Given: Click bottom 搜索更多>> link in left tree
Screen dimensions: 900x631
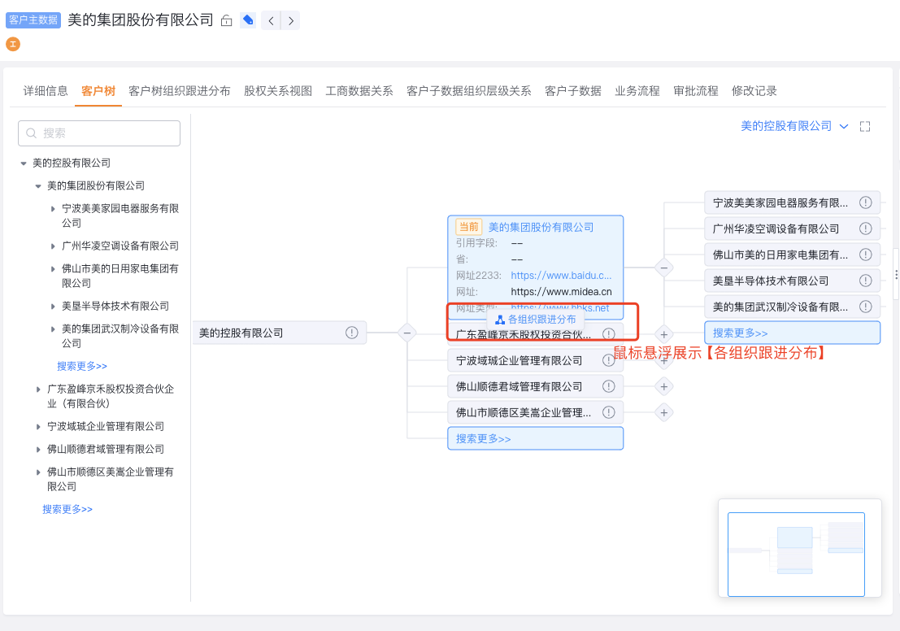Looking at the screenshot, I should point(67,509).
